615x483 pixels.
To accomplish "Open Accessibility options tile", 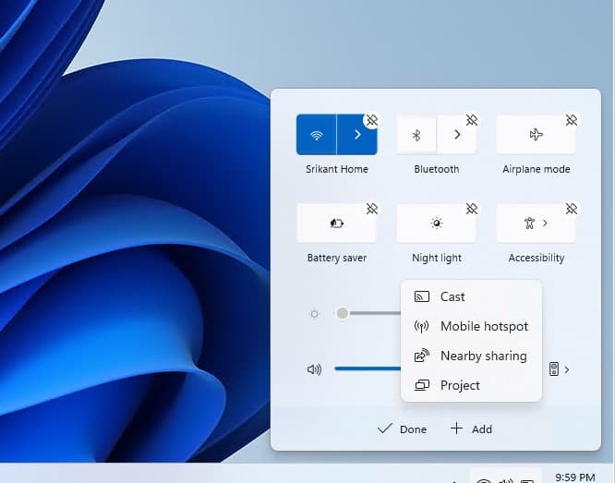I will (x=536, y=223).
